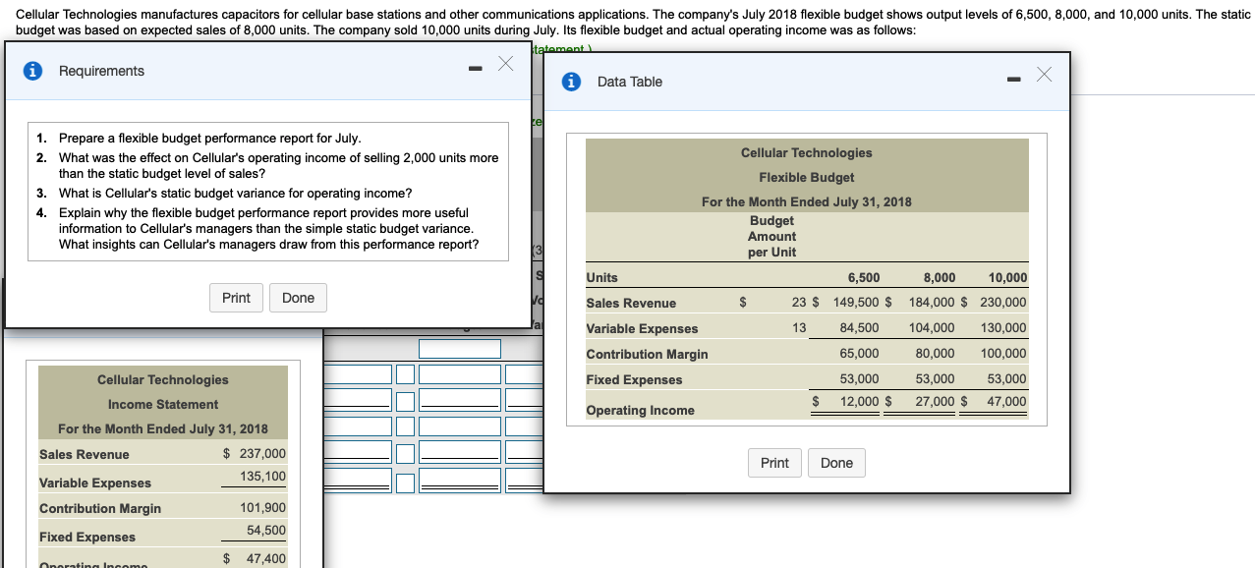Click Done in the Data Table dialog
This screenshot has height=568, width=1255.
(836, 463)
